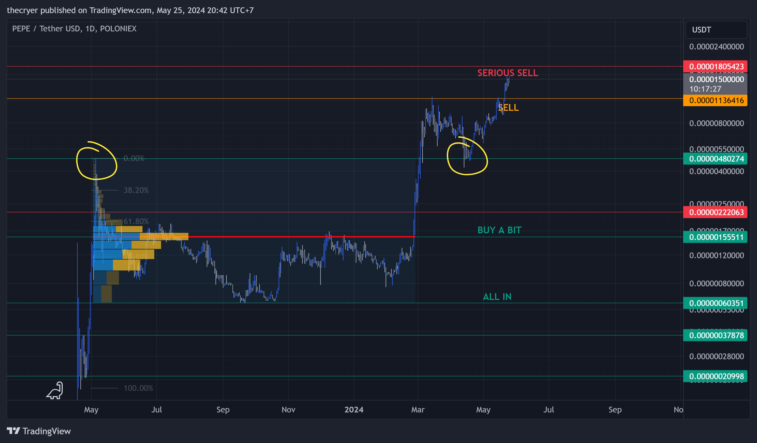This screenshot has height=443, width=757.
Task: Click the USDT currency box
Action: pos(716,30)
